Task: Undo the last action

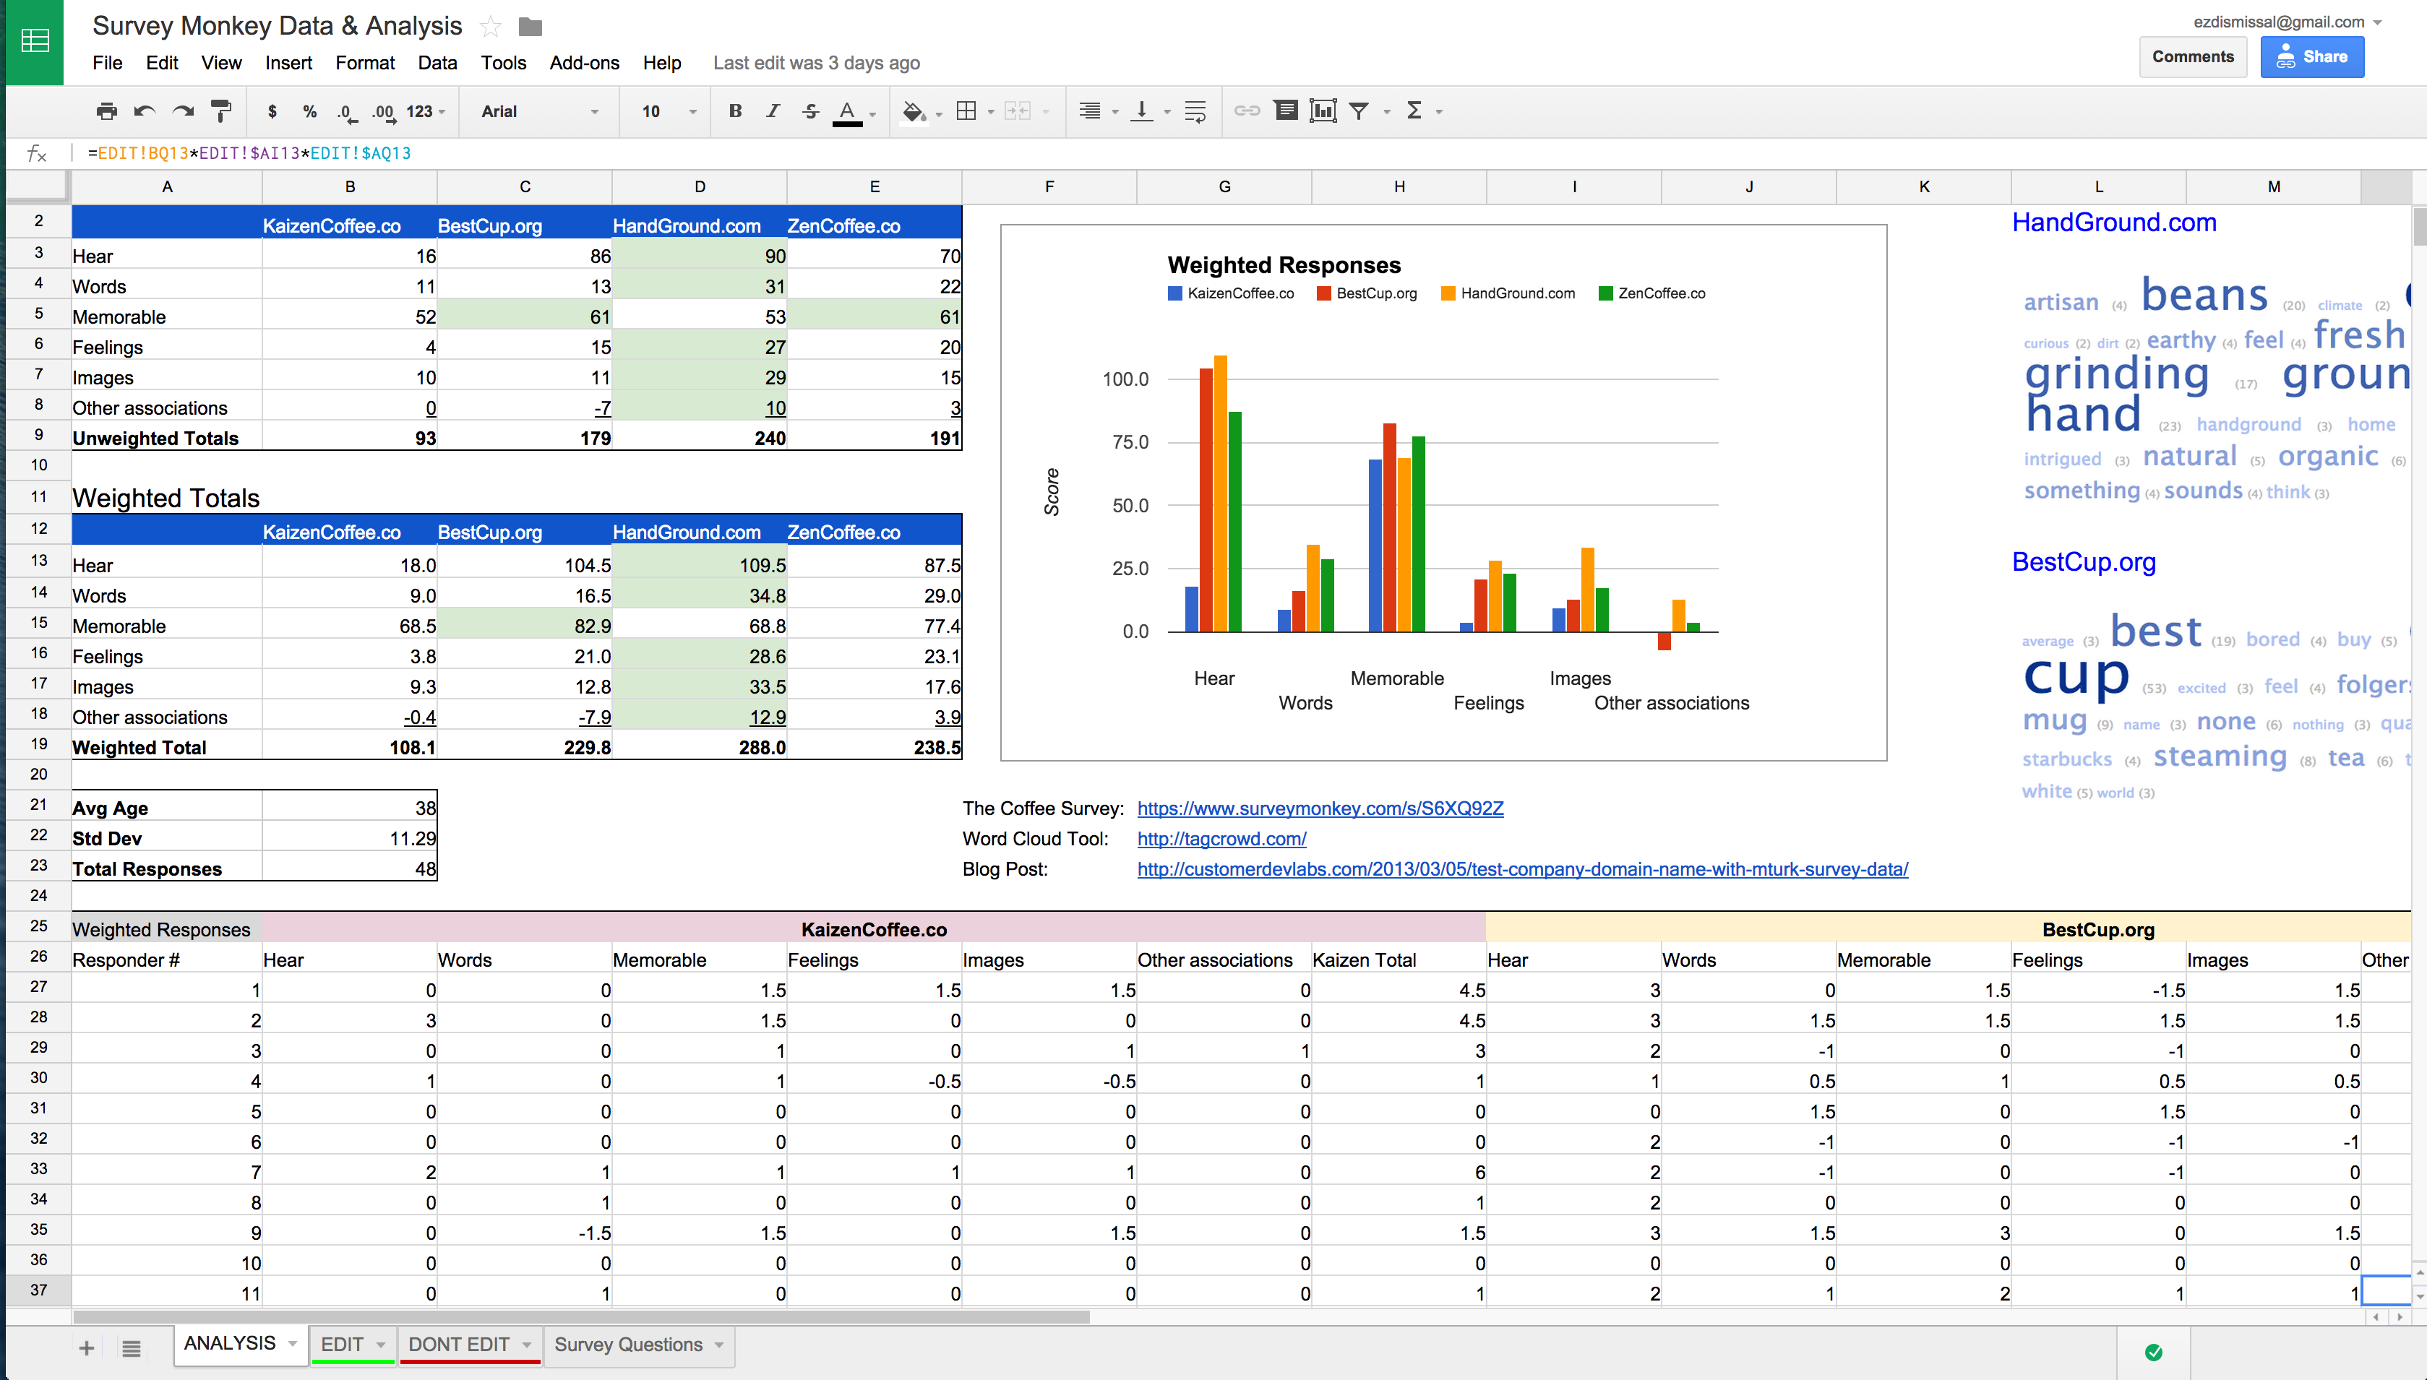Action: tap(144, 112)
